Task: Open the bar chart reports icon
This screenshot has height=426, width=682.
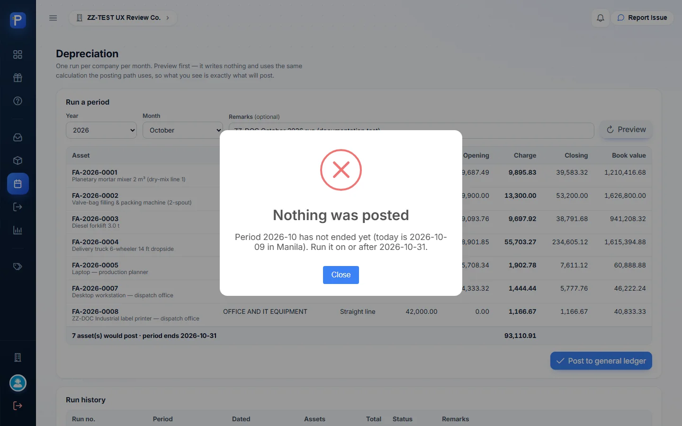Action: pyautogui.click(x=18, y=230)
